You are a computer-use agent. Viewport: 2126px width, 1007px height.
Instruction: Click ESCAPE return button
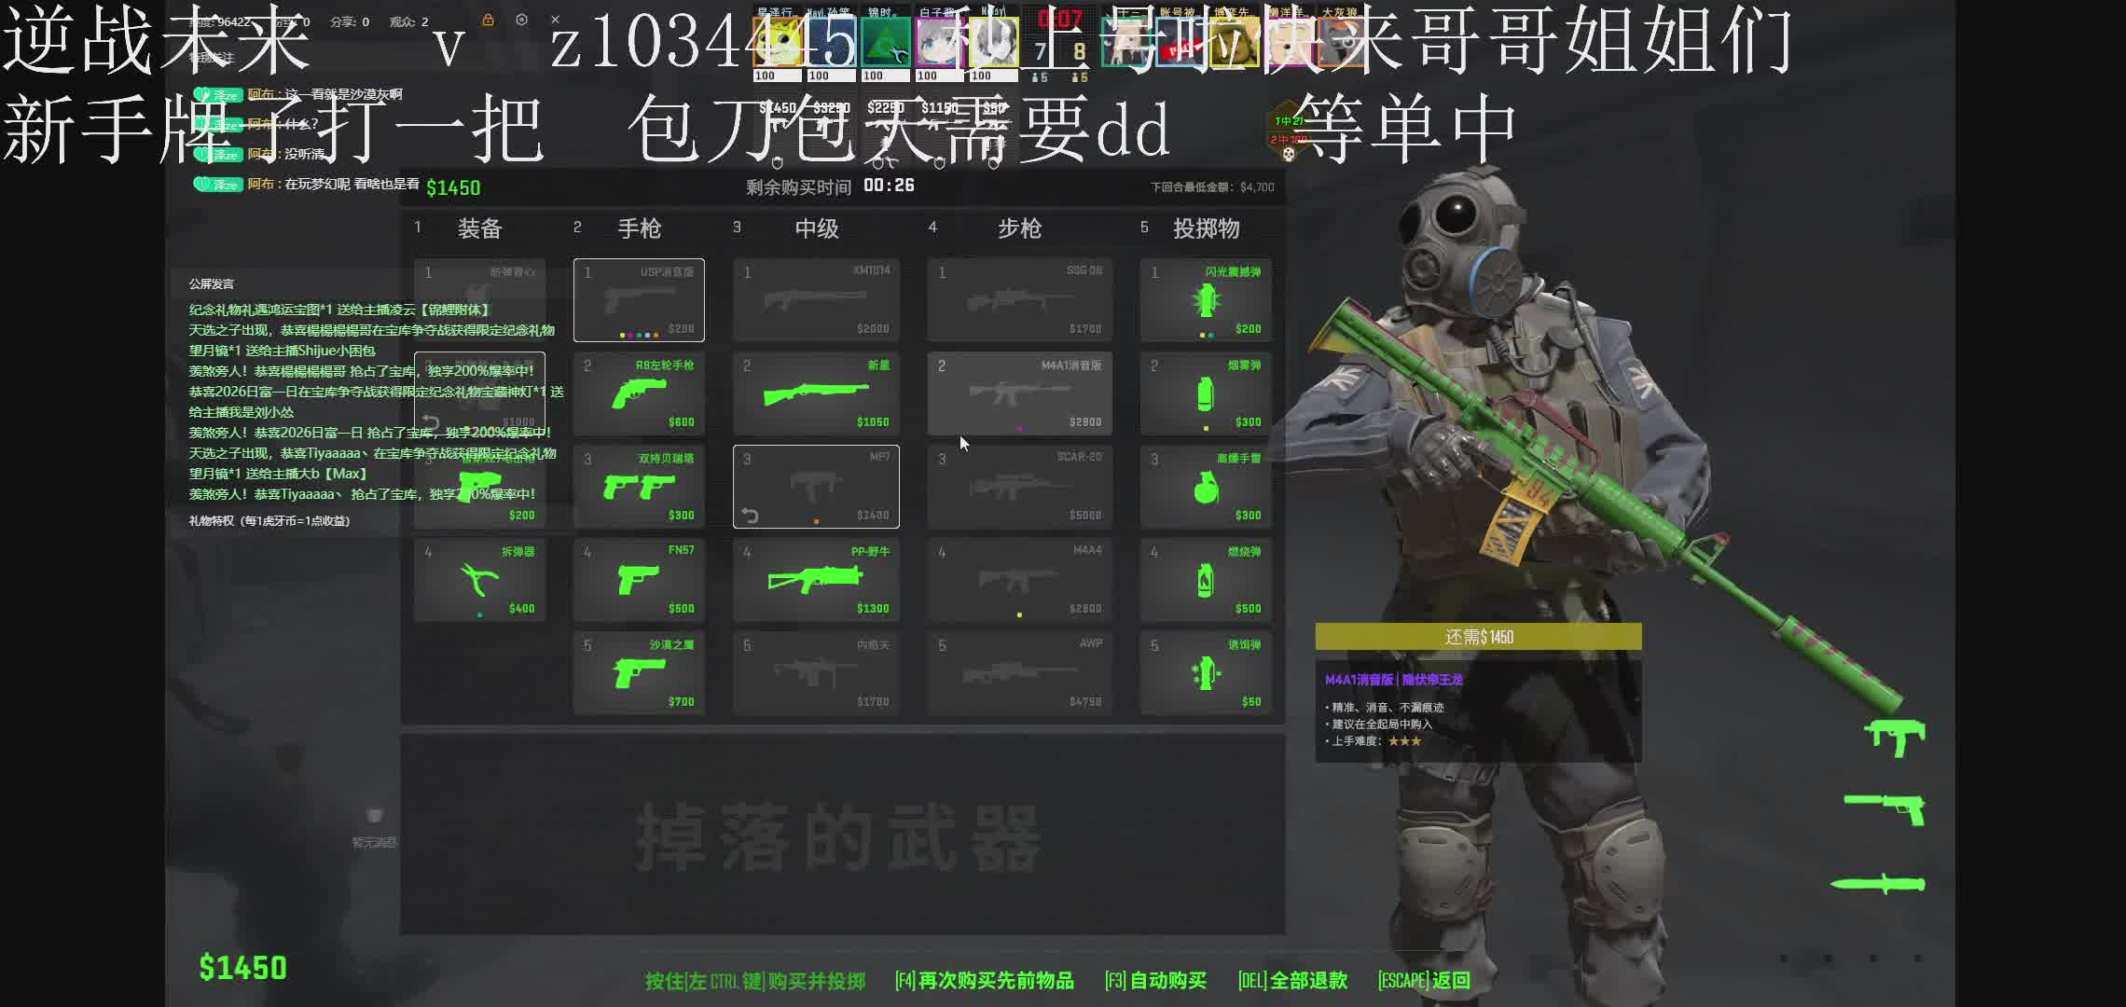(1424, 981)
